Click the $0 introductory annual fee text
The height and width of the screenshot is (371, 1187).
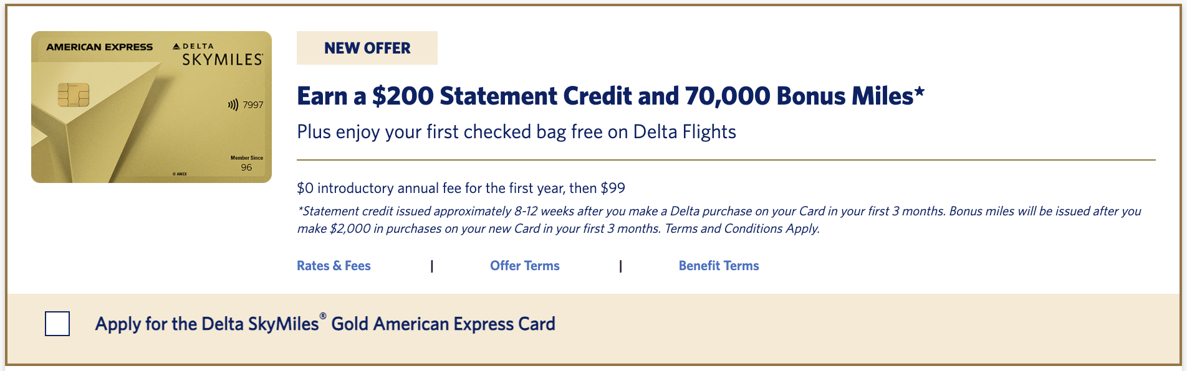tap(461, 188)
